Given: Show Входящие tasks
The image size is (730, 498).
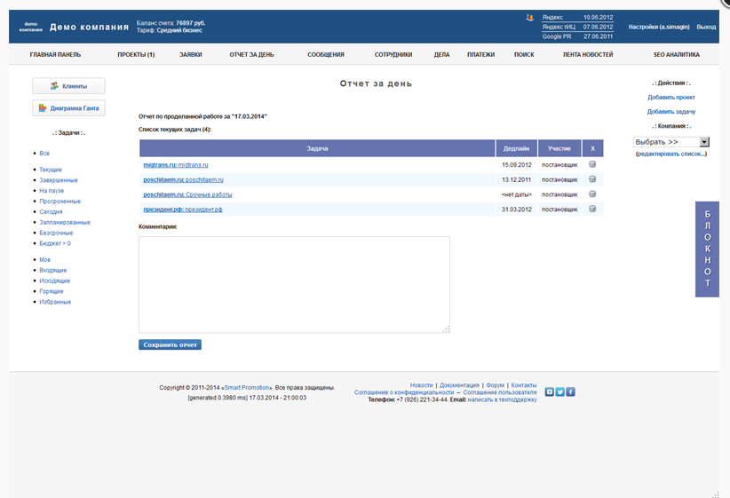Looking at the screenshot, I should coord(53,271).
